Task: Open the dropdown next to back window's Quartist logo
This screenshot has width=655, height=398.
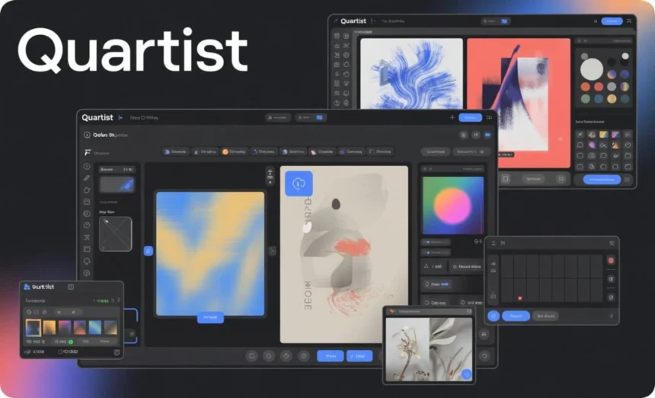Action: coord(373,21)
